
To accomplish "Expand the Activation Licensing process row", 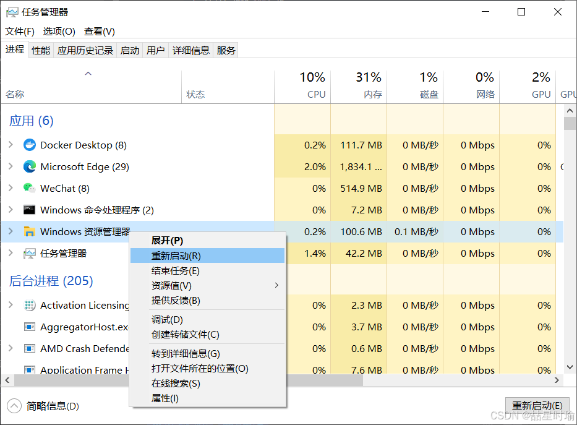I will [x=11, y=305].
